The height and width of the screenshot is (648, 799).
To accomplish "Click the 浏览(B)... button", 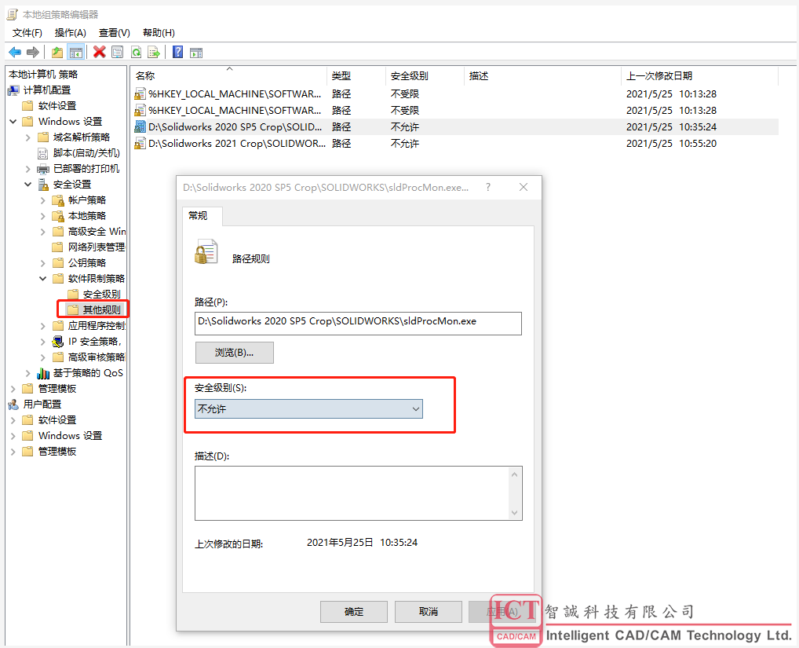I will click(235, 353).
